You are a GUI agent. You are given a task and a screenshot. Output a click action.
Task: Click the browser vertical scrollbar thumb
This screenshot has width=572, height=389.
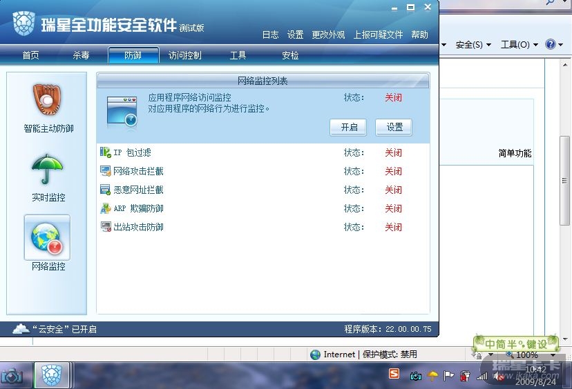pyautogui.click(x=564, y=180)
